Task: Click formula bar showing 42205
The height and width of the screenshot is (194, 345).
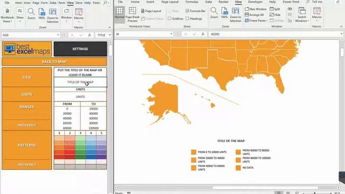Action: pos(274,34)
